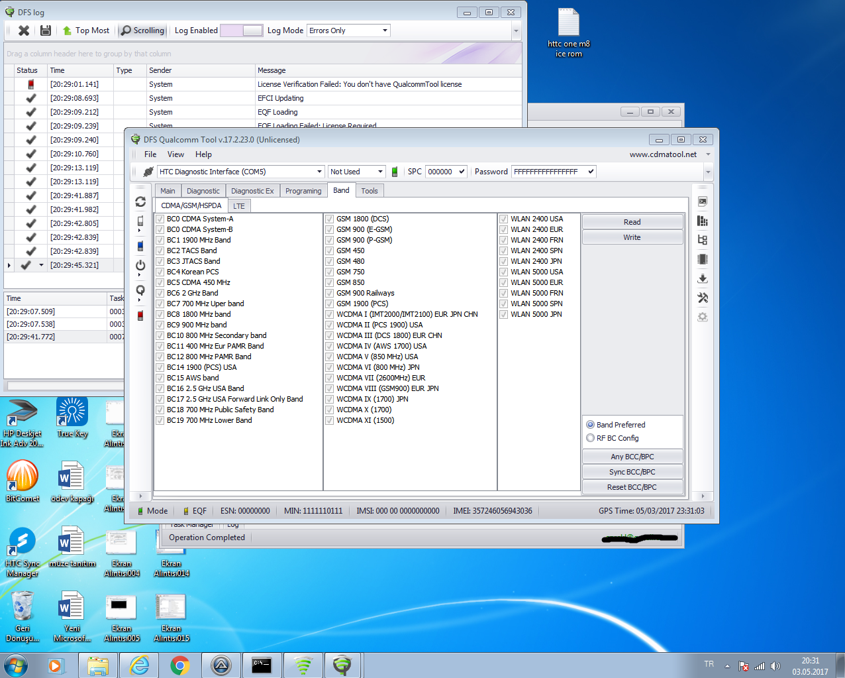Image resolution: width=845 pixels, height=678 pixels.
Task: Toggle the BC0 CDMA System-A checkbox
Action: point(160,219)
